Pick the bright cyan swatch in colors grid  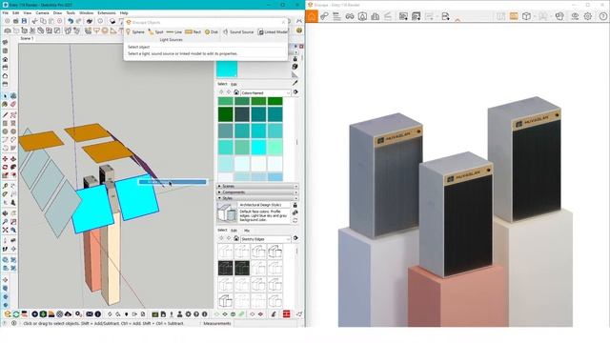(x=258, y=148)
